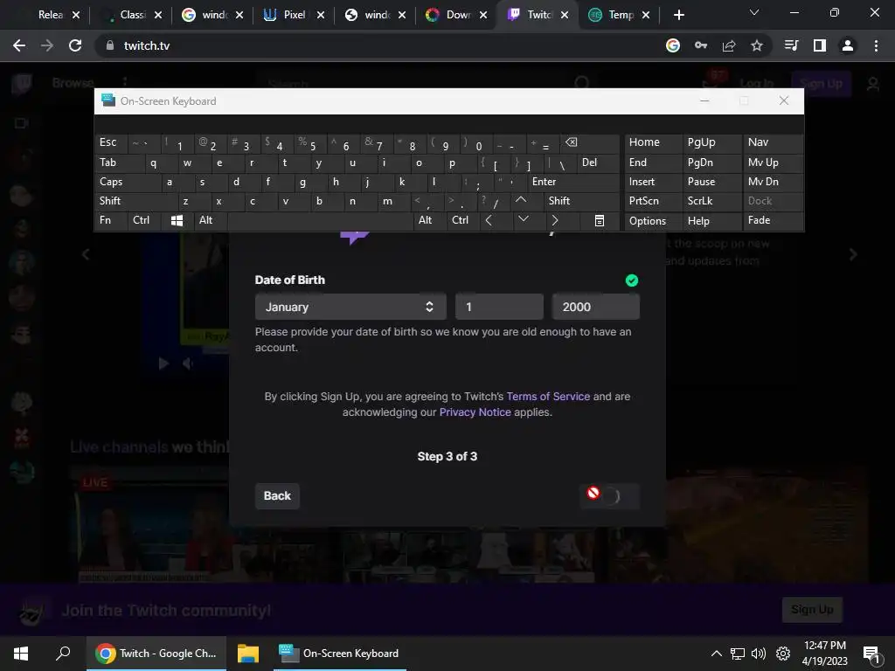Image resolution: width=895 pixels, height=671 pixels.
Task: Toggle the left Shift key on keyboard
Action: pyautogui.click(x=136, y=201)
